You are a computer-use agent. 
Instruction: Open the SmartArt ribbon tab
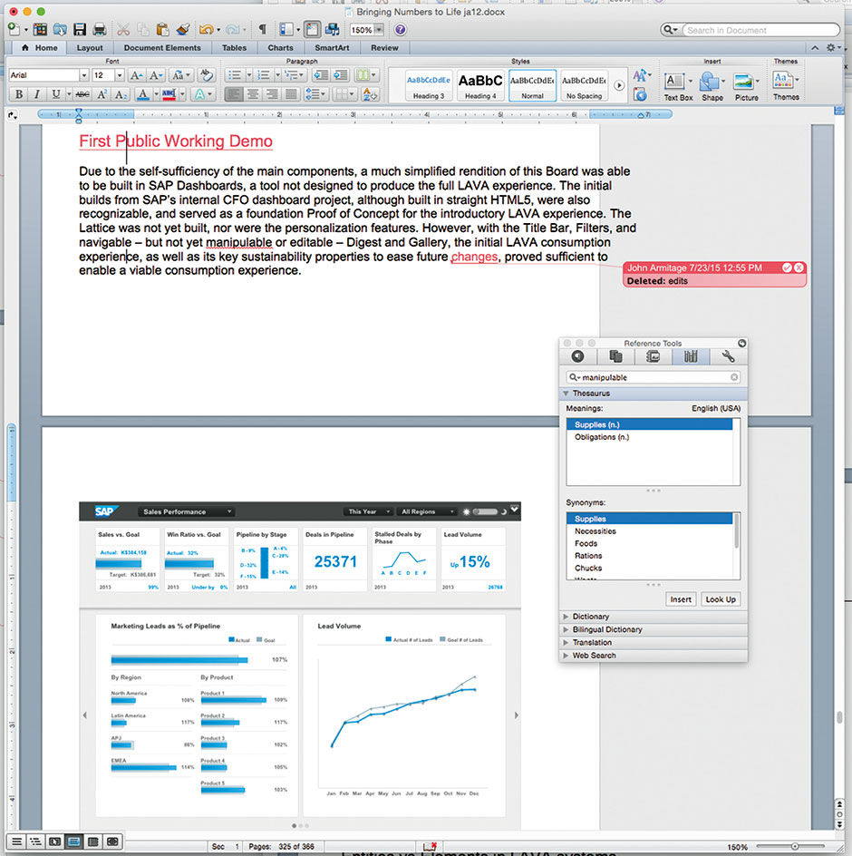pos(332,48)
